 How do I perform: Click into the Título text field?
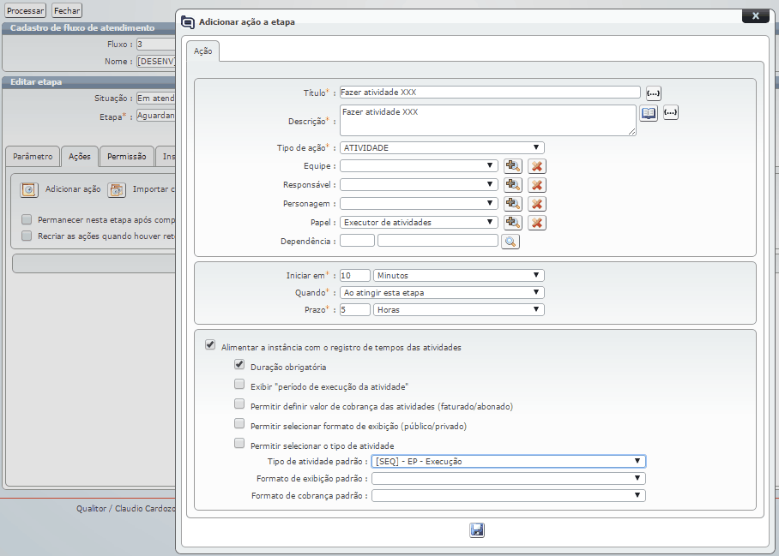489,93
